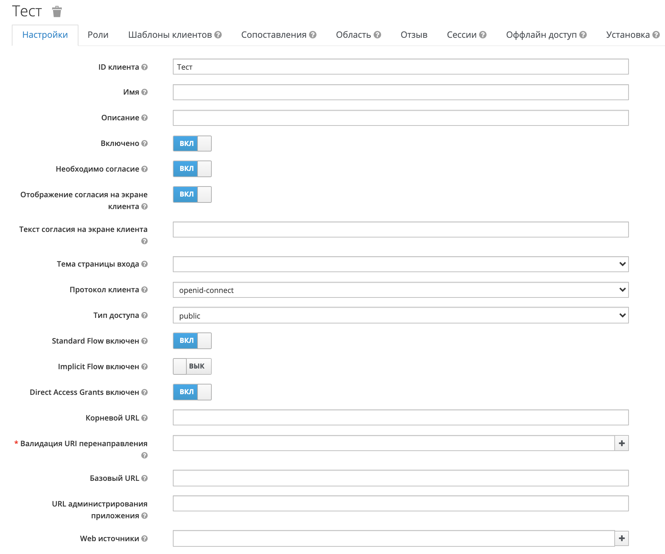Open the Тип доступа dropdown
This screenshot has width=665, height=554.
401,315
